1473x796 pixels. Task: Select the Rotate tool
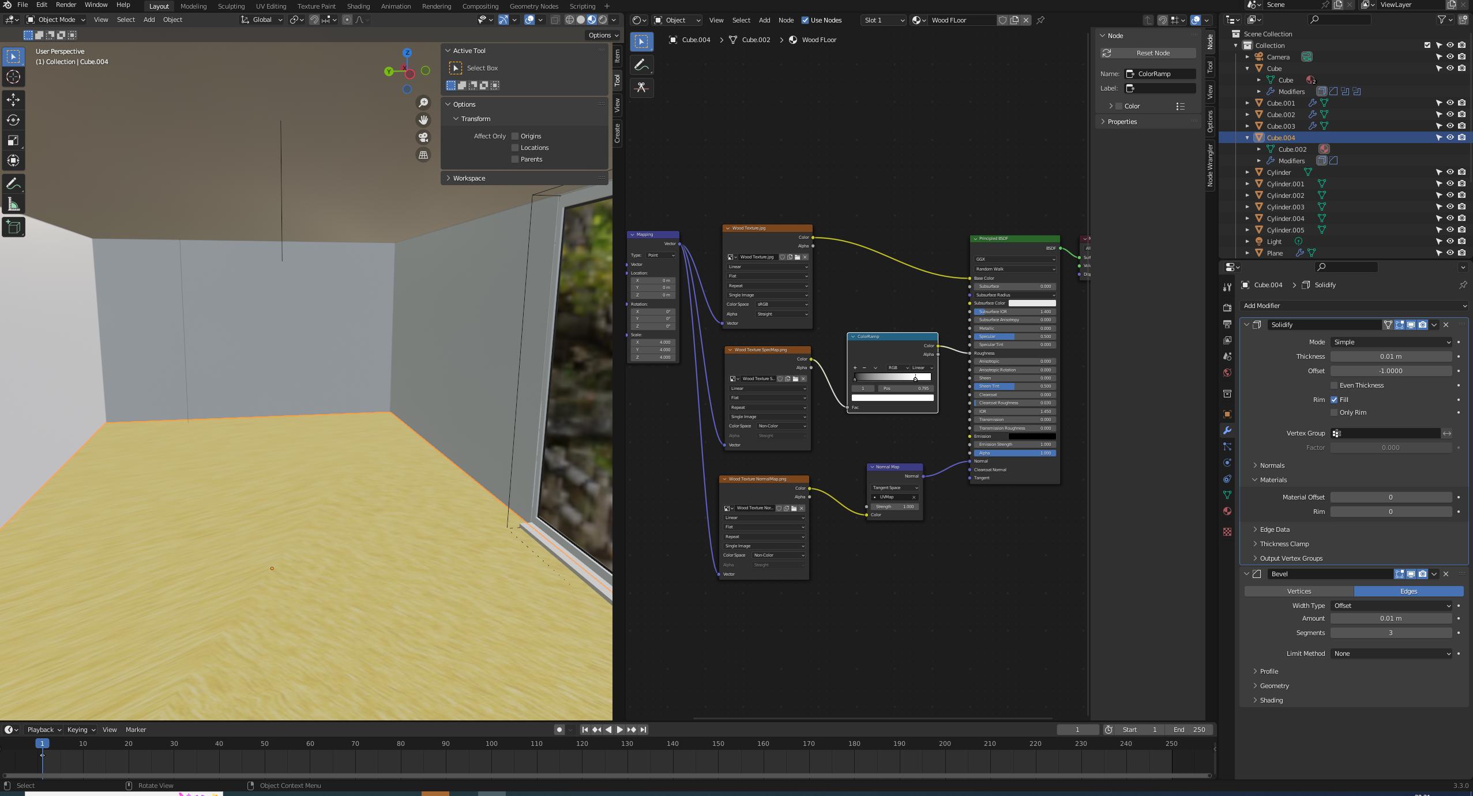[13, 120]
